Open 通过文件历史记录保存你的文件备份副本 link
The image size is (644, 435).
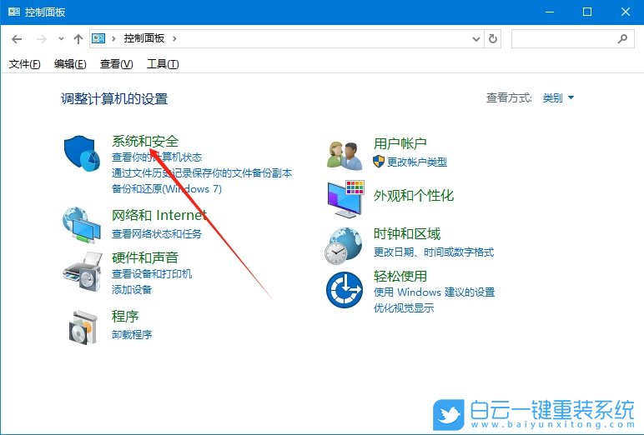202,173
